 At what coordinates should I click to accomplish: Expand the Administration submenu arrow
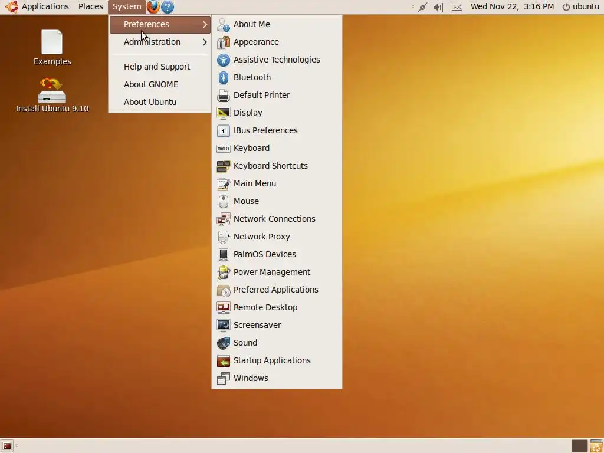[205, 42]
